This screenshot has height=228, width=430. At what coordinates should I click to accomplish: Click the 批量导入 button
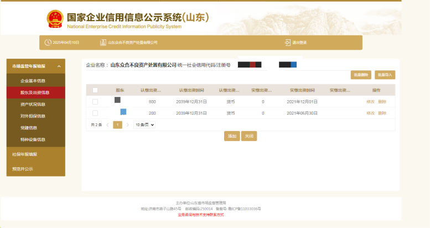click(x=385, y=75)
